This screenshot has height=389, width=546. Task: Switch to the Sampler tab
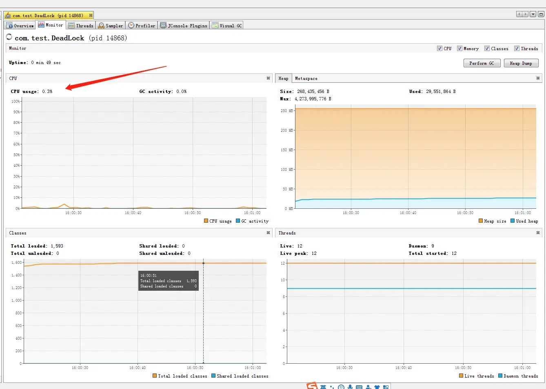111,26
